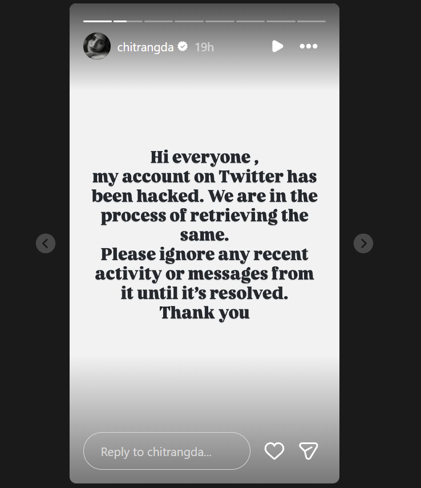Share the story via paper plane icon
421x488 pixels.
(x=309, y=451)
